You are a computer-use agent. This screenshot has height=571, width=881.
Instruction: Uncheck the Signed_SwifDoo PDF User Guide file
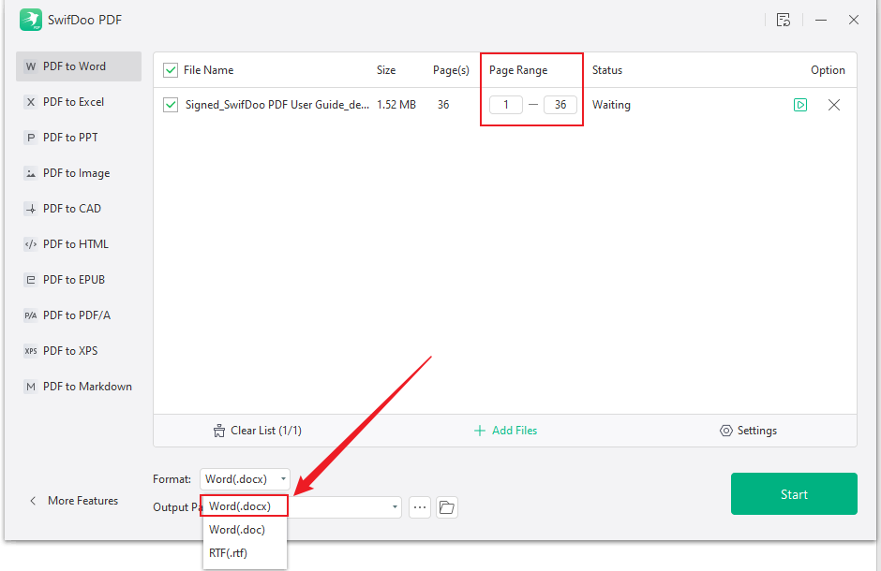[171, 105]
